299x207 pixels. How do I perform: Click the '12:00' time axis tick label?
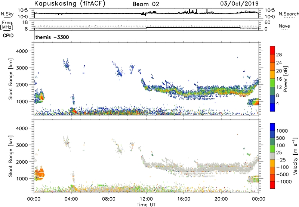click(x=146, y=199)
